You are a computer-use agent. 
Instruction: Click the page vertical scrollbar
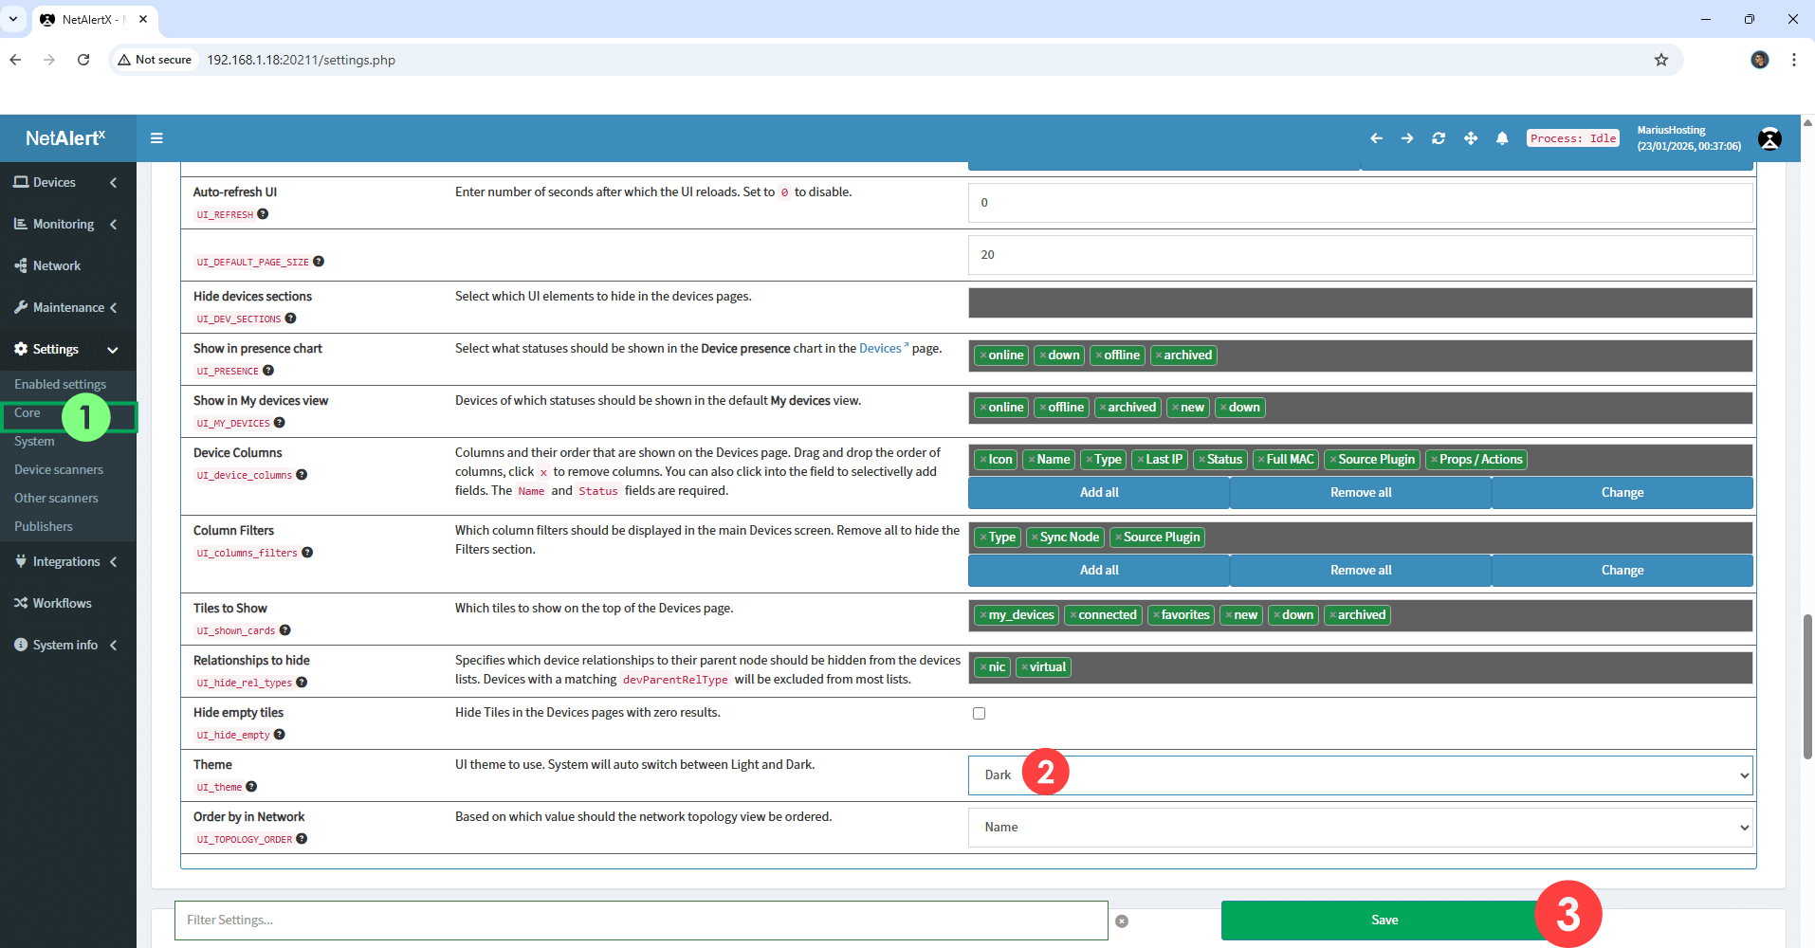tap(1807, 686)
